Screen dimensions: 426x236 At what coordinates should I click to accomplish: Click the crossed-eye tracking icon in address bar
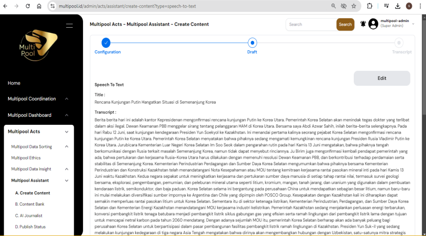(x=344, y=6)
